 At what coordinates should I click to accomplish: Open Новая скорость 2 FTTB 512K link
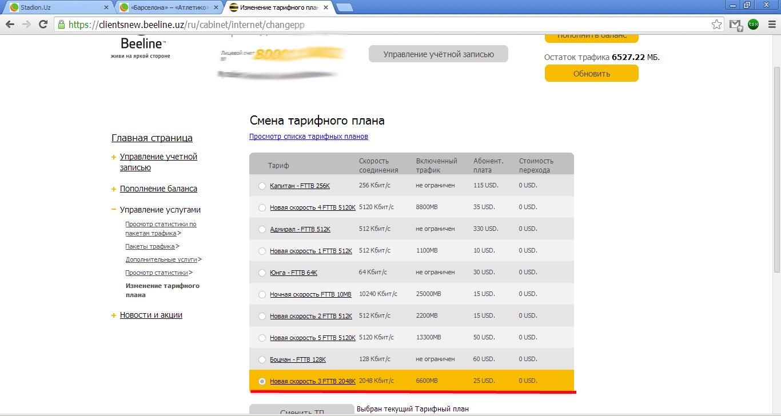311,316
